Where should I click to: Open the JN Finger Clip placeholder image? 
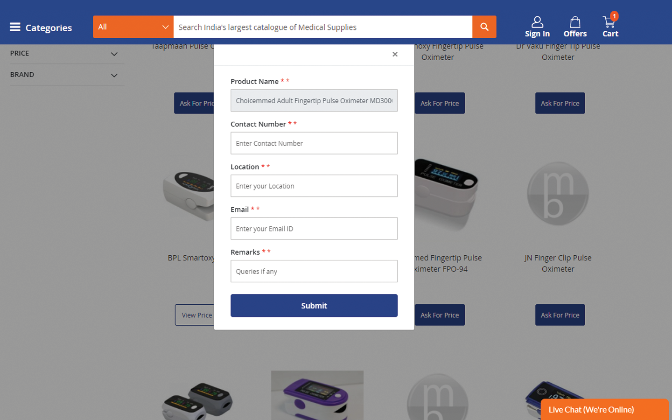point(558,193)
